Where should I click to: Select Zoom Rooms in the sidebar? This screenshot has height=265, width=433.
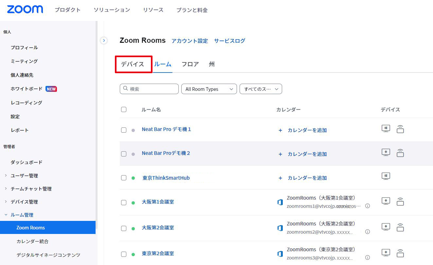pyautogui.click(x=48, y=227)
